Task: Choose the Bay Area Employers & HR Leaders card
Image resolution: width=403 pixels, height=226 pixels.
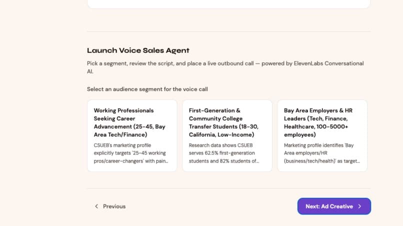Action: coord(322,136)
